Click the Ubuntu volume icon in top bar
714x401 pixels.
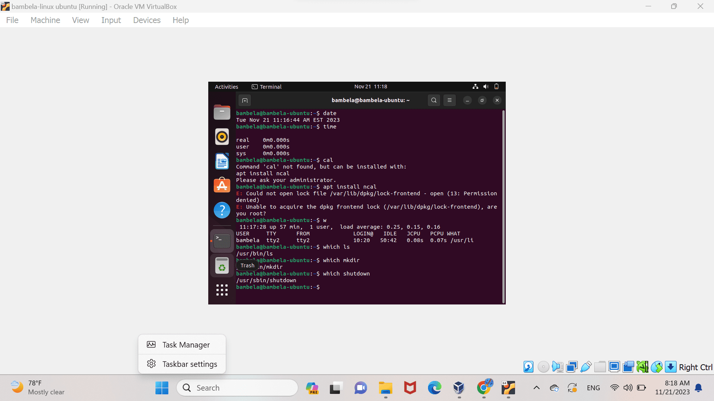pos(486,87)
